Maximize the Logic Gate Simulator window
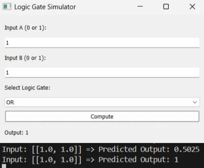Viewport: 204px width, 168px height. 166,7
